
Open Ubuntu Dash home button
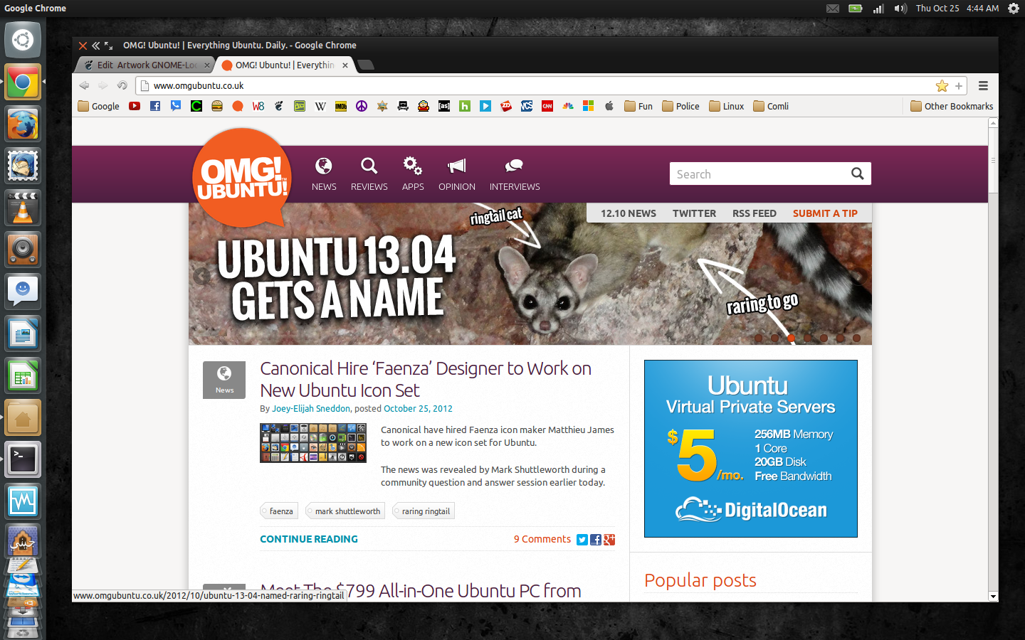(23, 41)
